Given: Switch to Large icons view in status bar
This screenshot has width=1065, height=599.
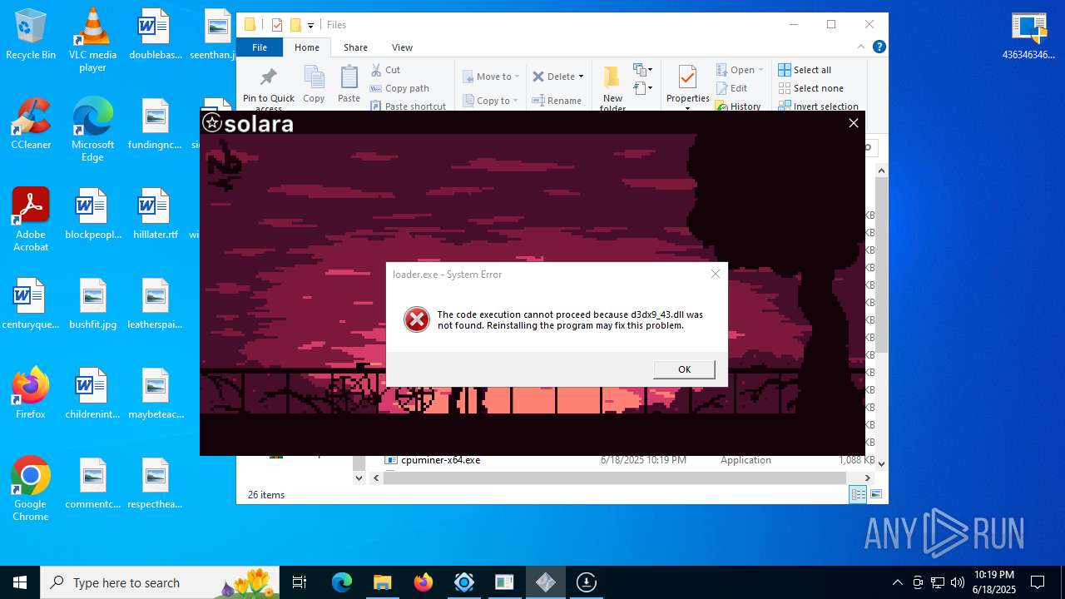Looking at the screenshot, I should point(875,494).
